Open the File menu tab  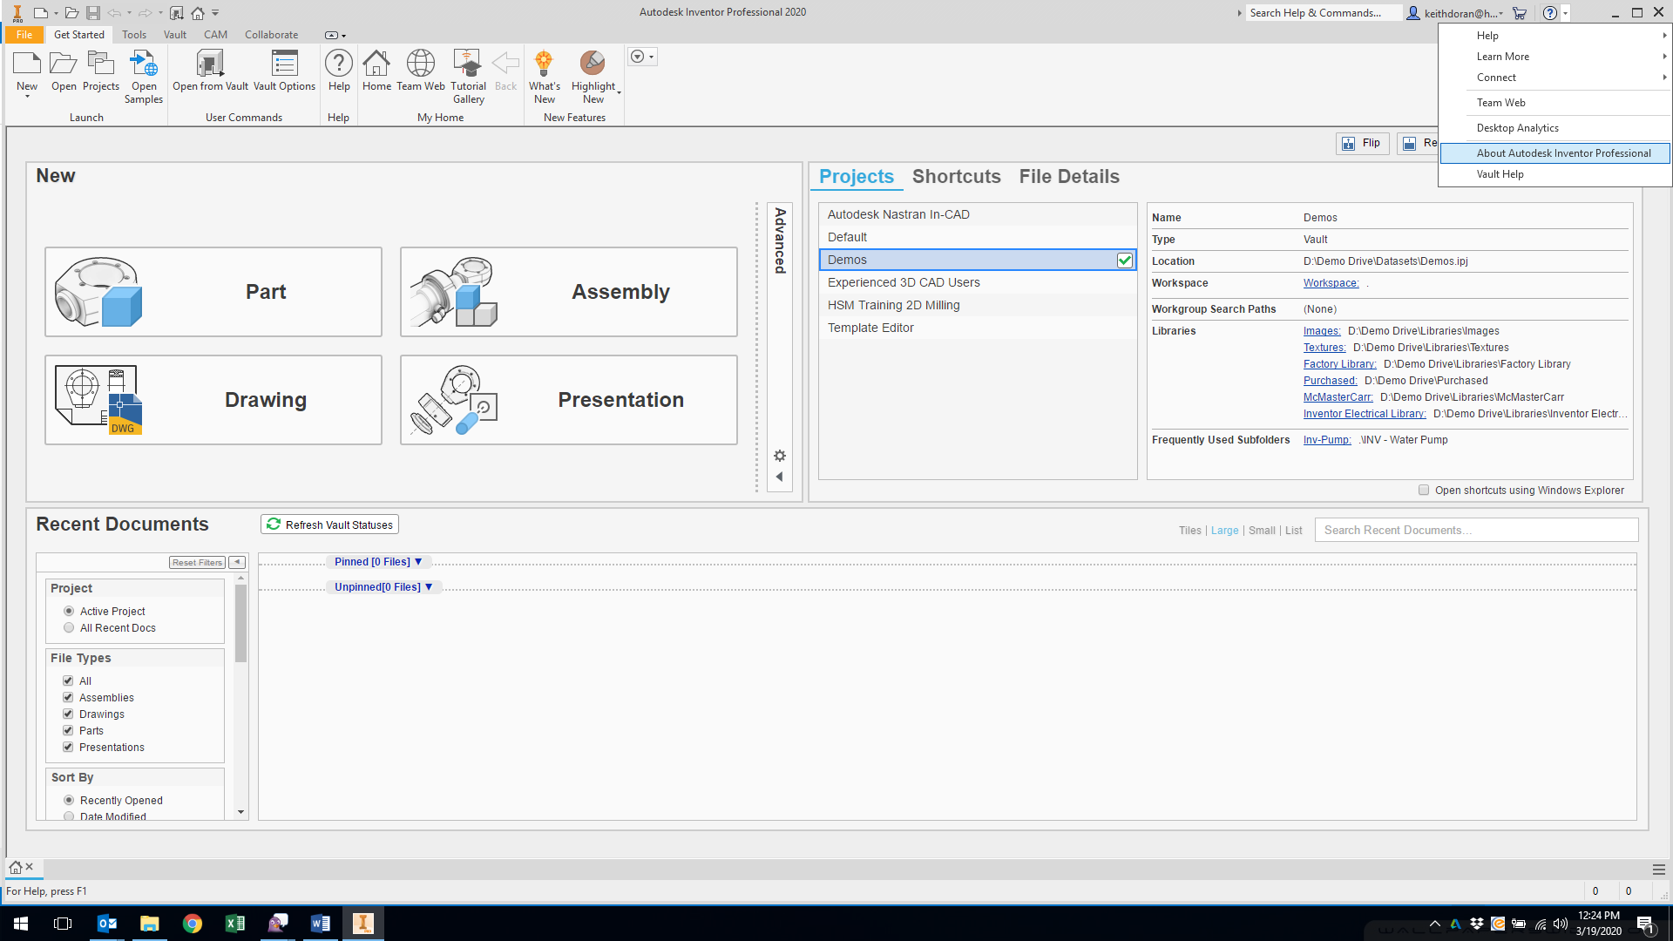[24, 35]
